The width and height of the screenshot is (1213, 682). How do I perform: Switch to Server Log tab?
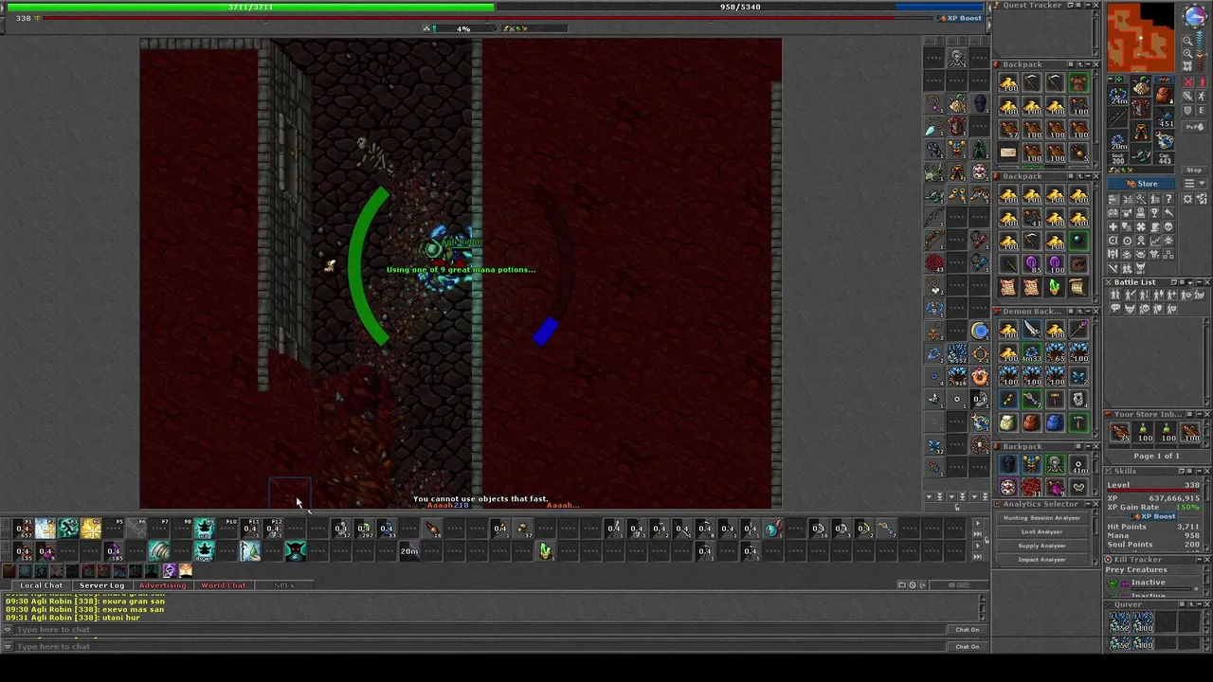[101, 585]
